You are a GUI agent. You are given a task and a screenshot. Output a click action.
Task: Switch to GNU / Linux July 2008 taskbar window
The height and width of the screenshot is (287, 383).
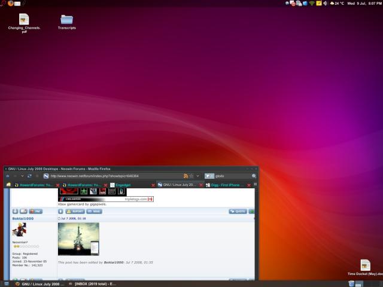[x=39, y=284]
